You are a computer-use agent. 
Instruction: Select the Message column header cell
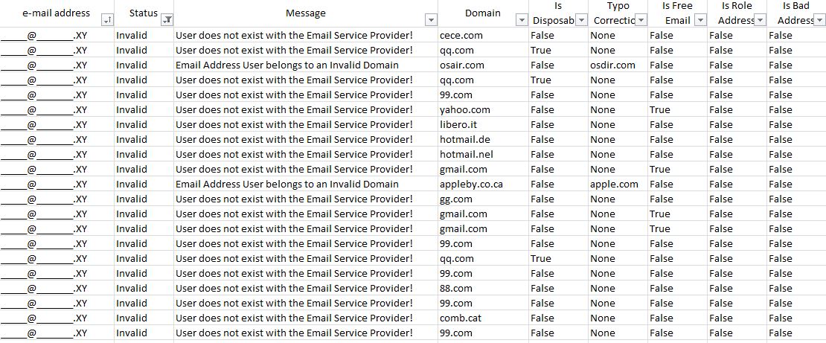click(x=306, y=13)
